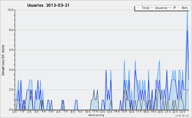Click the 'wikiscan.org' caption

coord(96,115)
